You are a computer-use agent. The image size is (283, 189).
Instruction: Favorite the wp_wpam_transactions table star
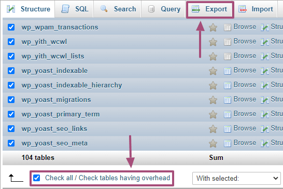[x=213, y=27]
